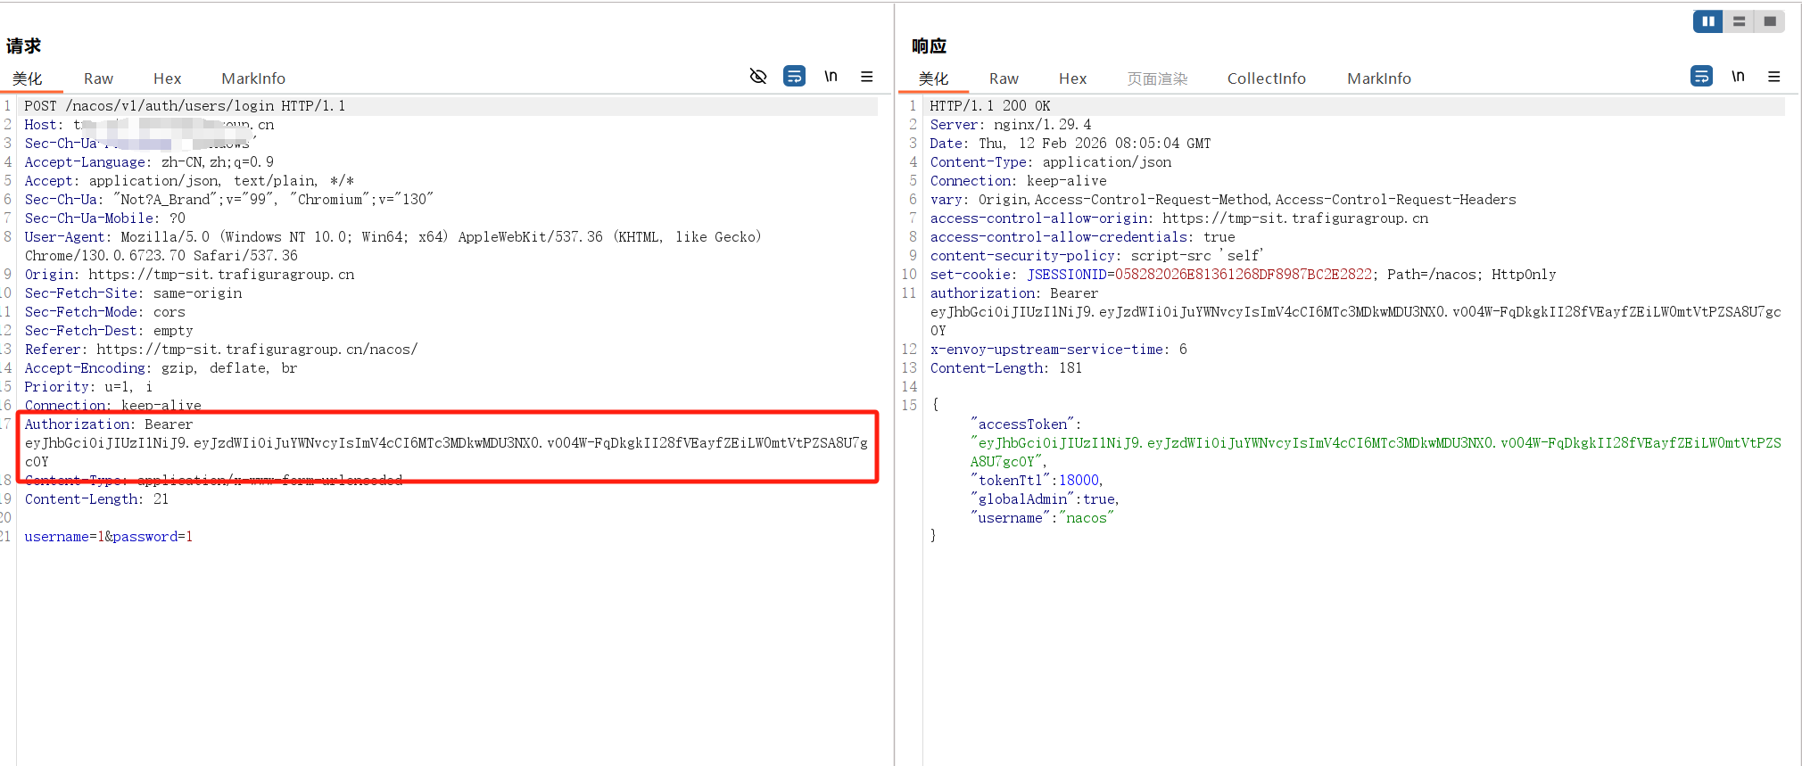Switch to top-bottom split layout icon
Viewport: 1802px width, 766px height.
pyautogui.click(x=1739, y=21)
